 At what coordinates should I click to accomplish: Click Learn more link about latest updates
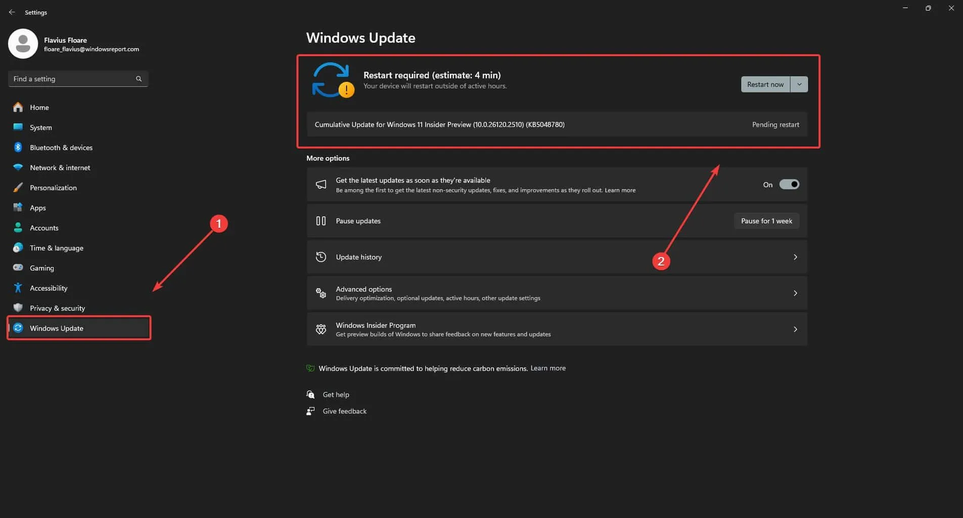620,190
